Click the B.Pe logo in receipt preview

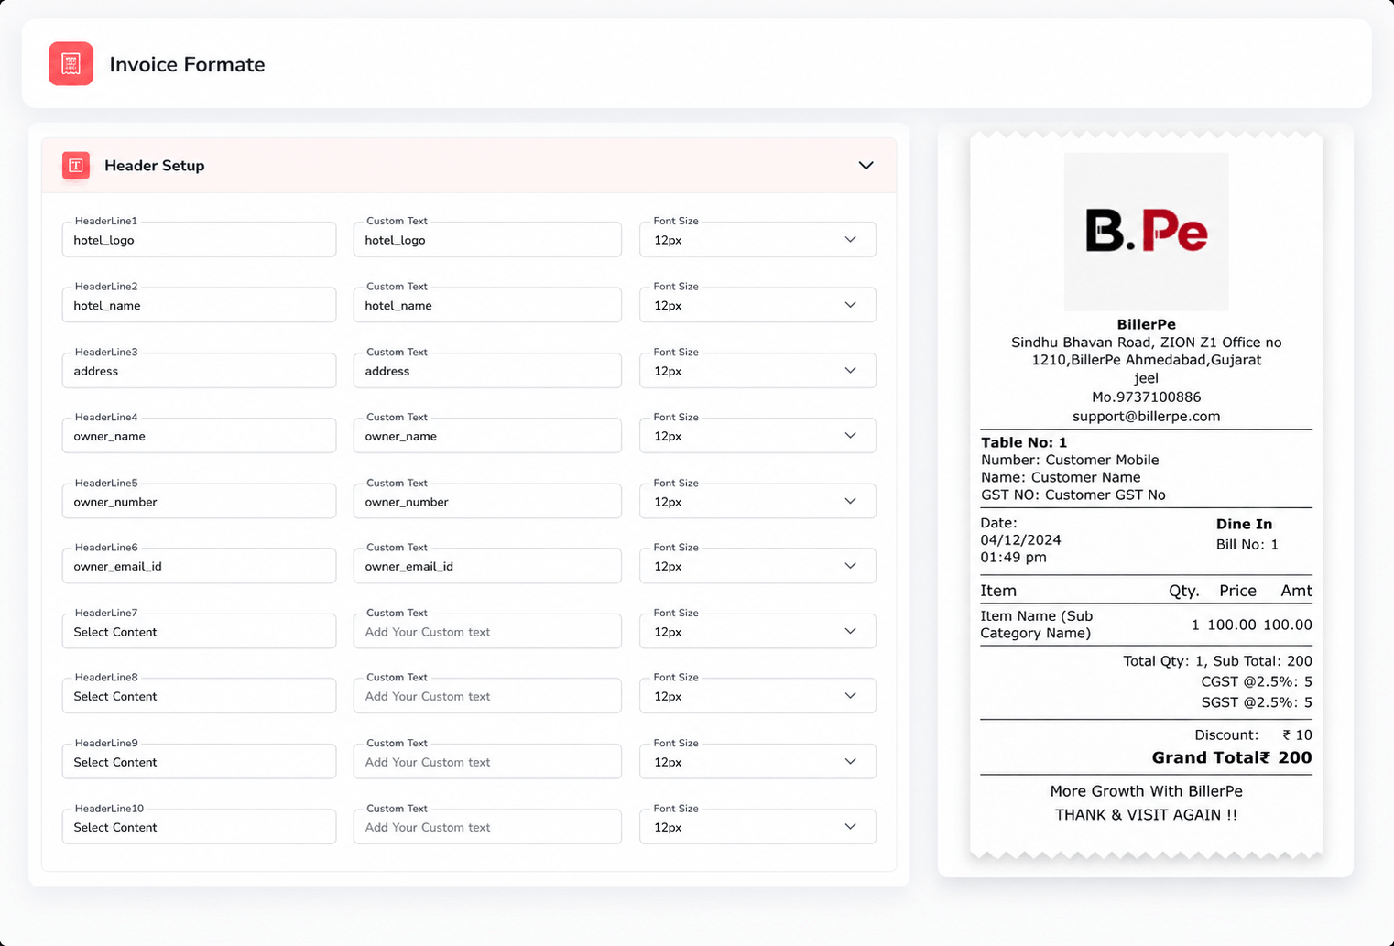tap(1146, 232)
